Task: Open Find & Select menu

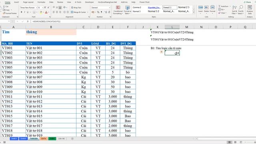Action: point(241,10)
